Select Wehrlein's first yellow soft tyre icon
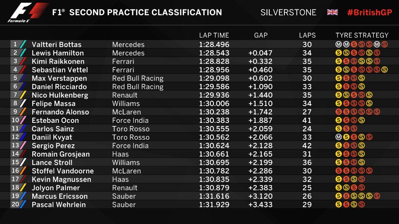The height and width of the screenshot is (224, 399). pyautogui.click(x=338, y=205)
